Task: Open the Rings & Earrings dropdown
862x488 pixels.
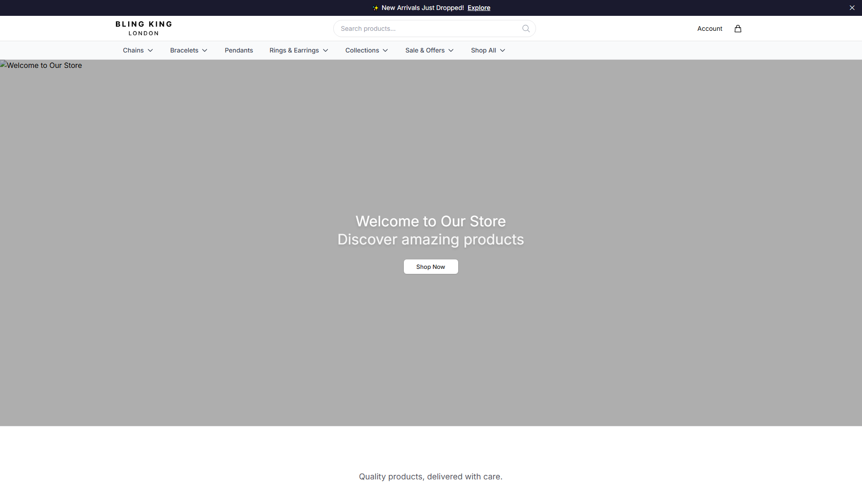Action: [298, 50]
